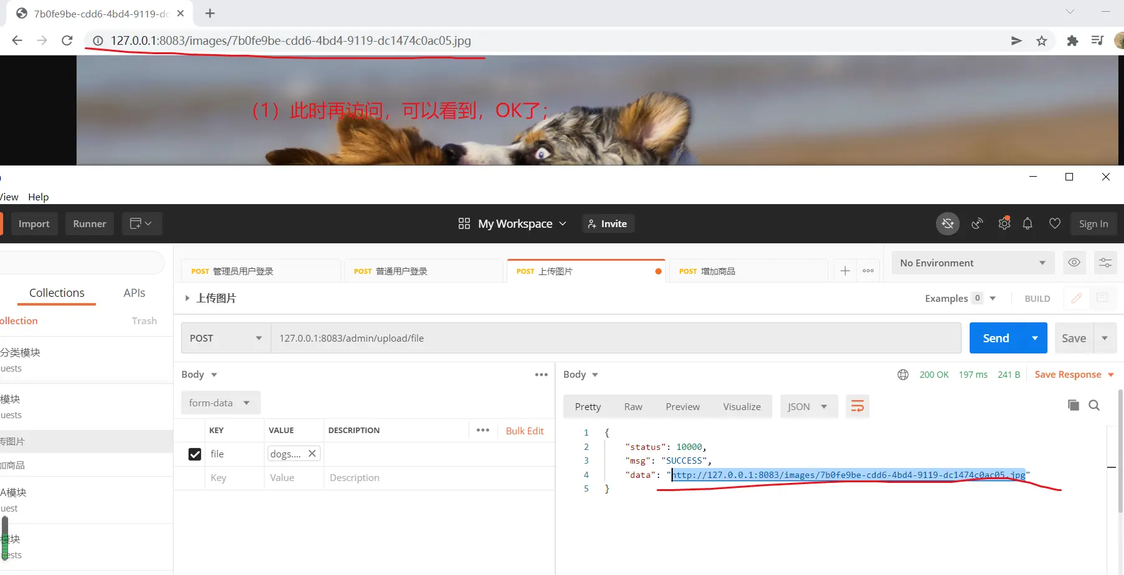The width and height of the screenshot is (1124, 575).
Task: Open the Postman notifications bell
Action: (1028, 223)
